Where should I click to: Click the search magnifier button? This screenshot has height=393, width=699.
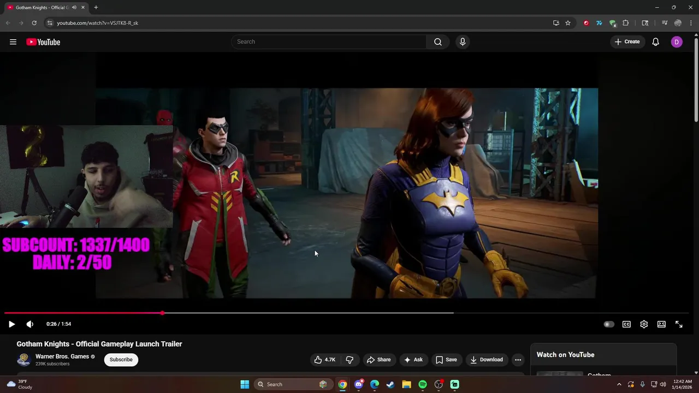[x=437, y=42]
